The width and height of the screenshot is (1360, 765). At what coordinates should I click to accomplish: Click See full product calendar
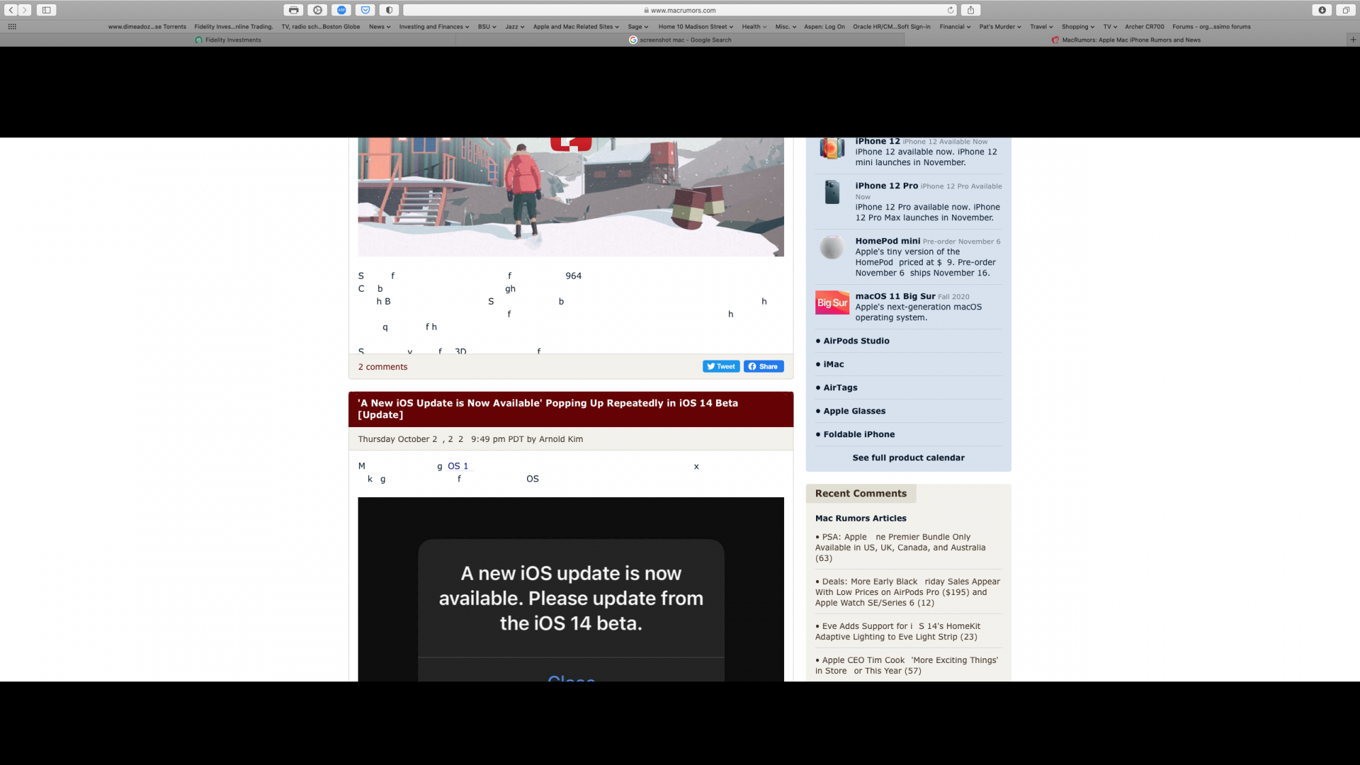pyautogui.click(x=908, y=458)
